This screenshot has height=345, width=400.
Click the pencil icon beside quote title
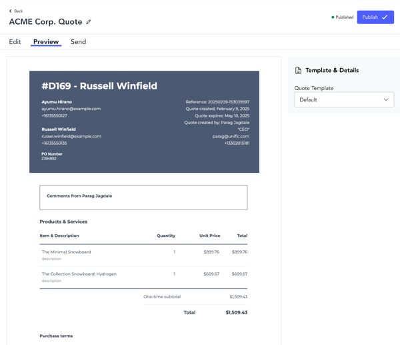(89, 22)
